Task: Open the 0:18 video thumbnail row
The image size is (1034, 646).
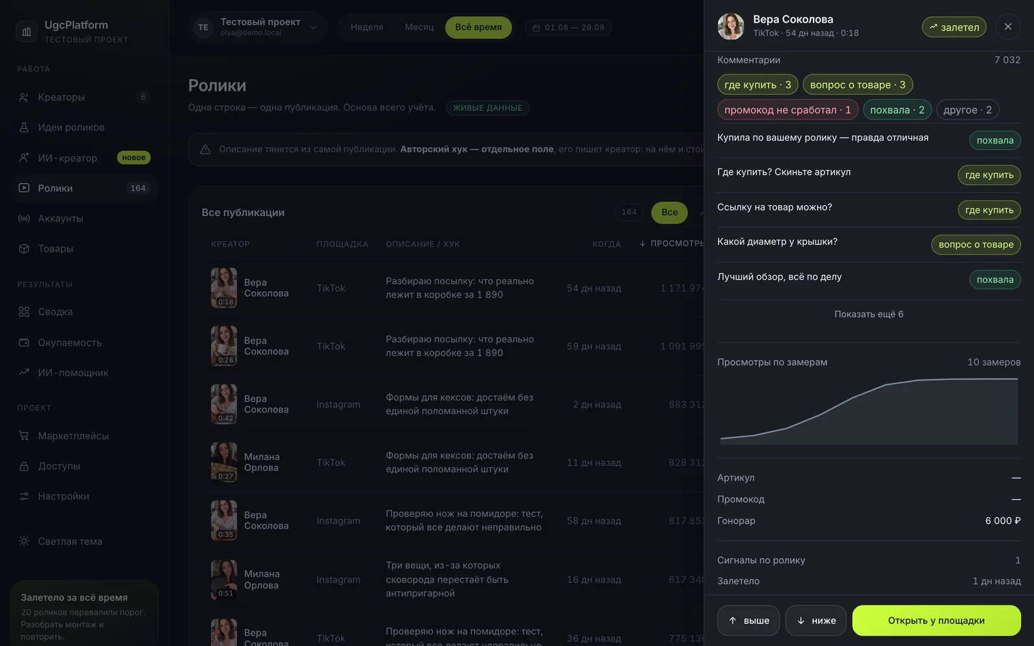Action: [x=224, y=288]
